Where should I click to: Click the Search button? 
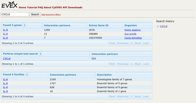pyautogui.click(x=35, y=14)
